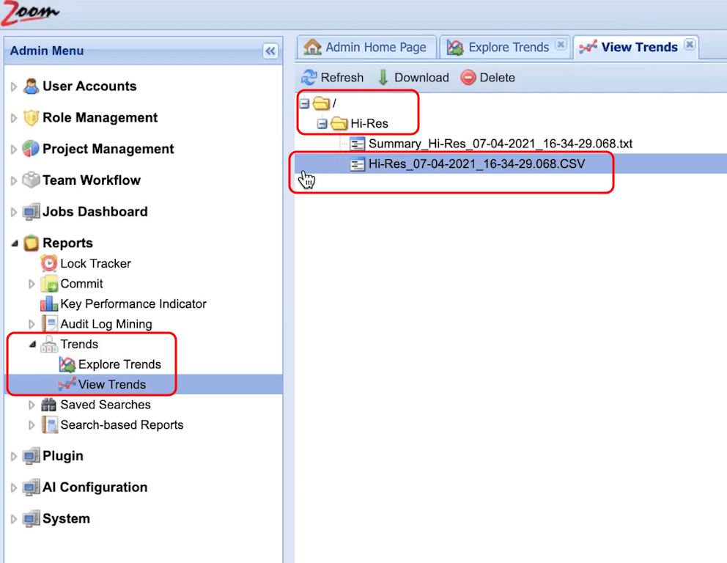Screen dimensions: 727x563
Task: Expand the User Accounts node
Action: [x=14, y=87]
